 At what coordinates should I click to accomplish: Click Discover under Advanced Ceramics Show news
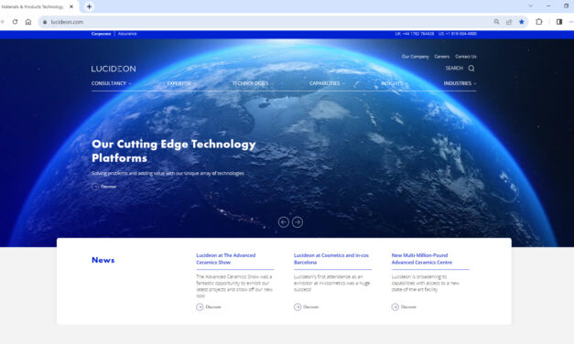coord(209,307)
